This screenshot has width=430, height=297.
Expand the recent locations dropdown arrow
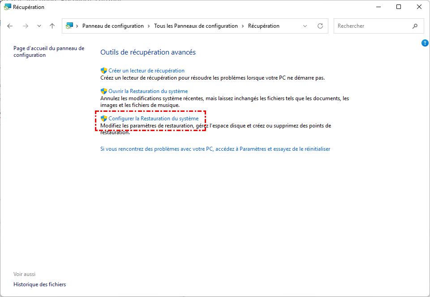coord(39,26)
